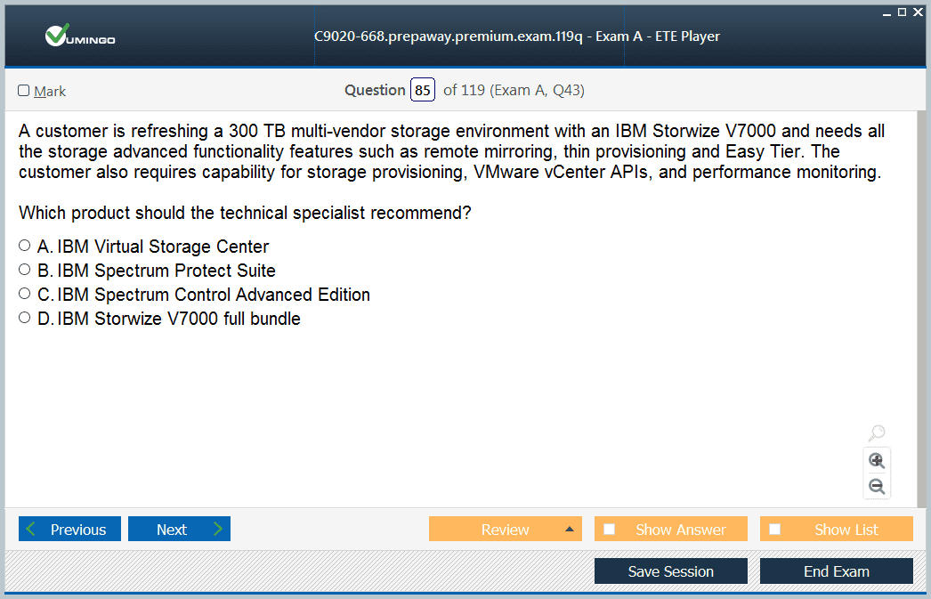Image resolution: width=931 pixels, height=599 pixels.
Task: Click the left chevron on Previous button
Action: tap(32, 530)
